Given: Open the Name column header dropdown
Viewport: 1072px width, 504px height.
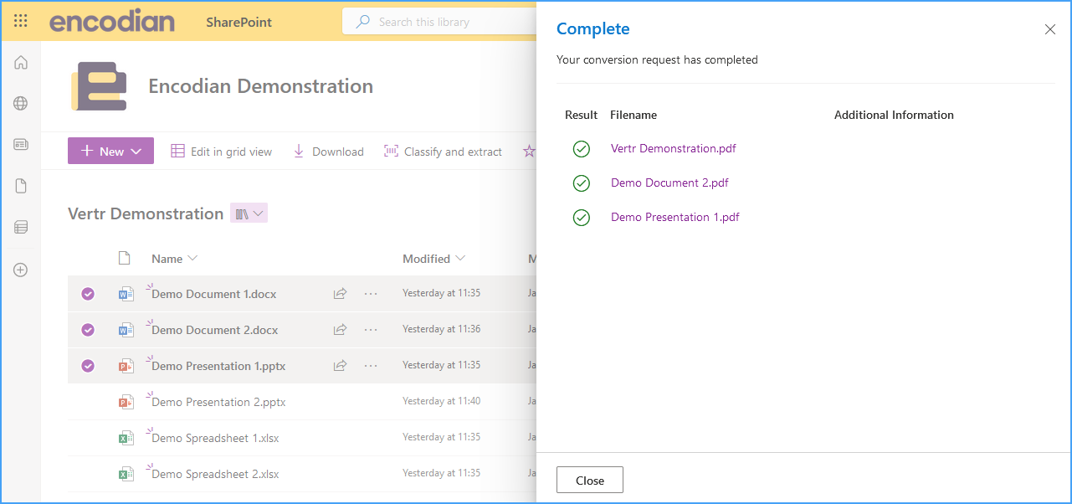Looking at the screenshot, I should pyautogui.click(x=174, y=259).
